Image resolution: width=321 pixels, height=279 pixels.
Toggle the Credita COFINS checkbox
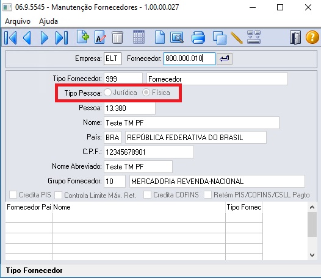147,194
